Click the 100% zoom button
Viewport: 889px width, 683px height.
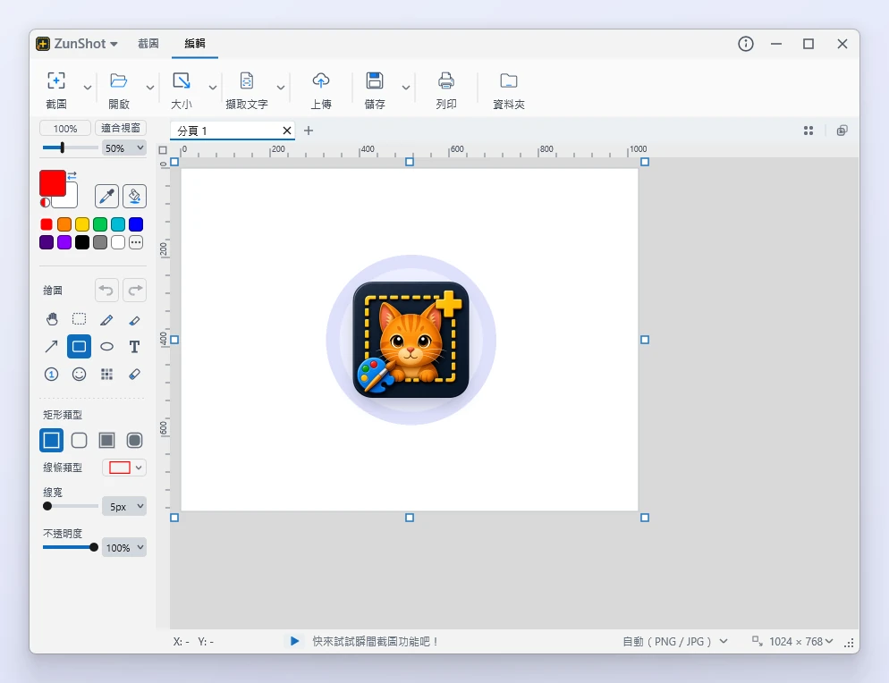[65, 129]
